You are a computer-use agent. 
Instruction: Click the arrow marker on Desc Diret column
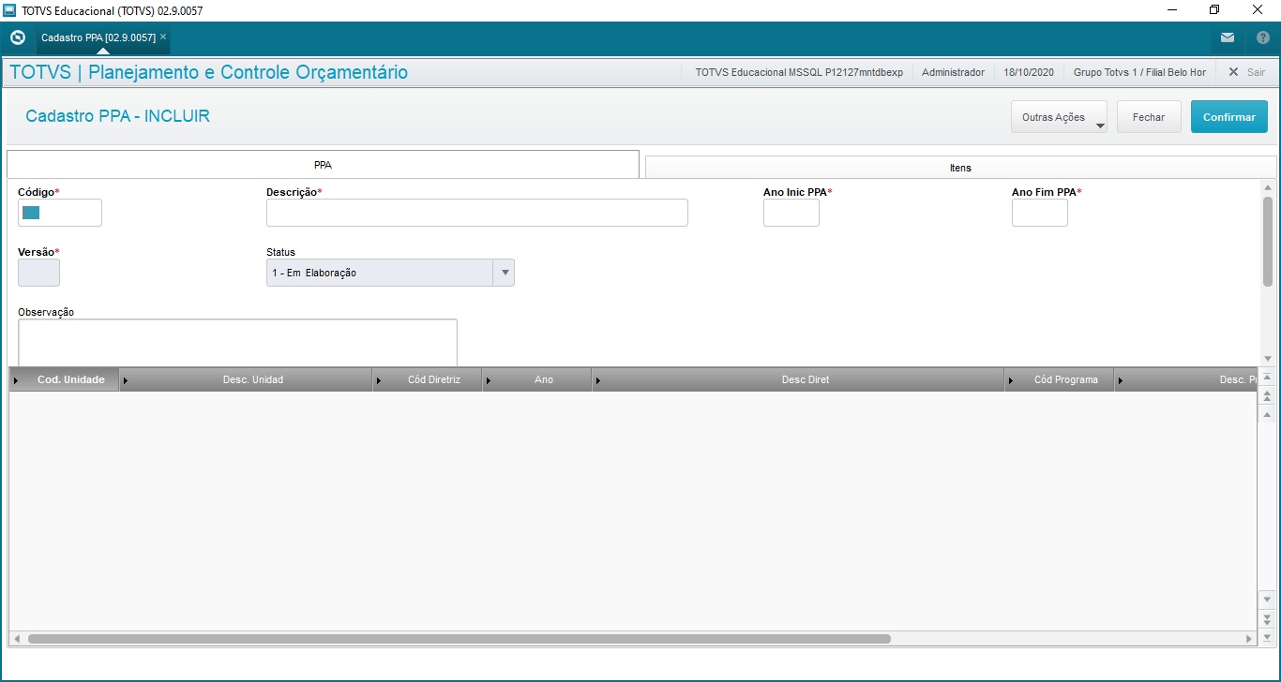pyautogui.click(x=597, y=380)
